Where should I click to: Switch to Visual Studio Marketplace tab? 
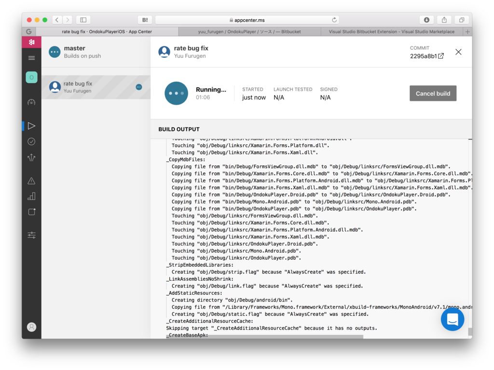point(392,31)
